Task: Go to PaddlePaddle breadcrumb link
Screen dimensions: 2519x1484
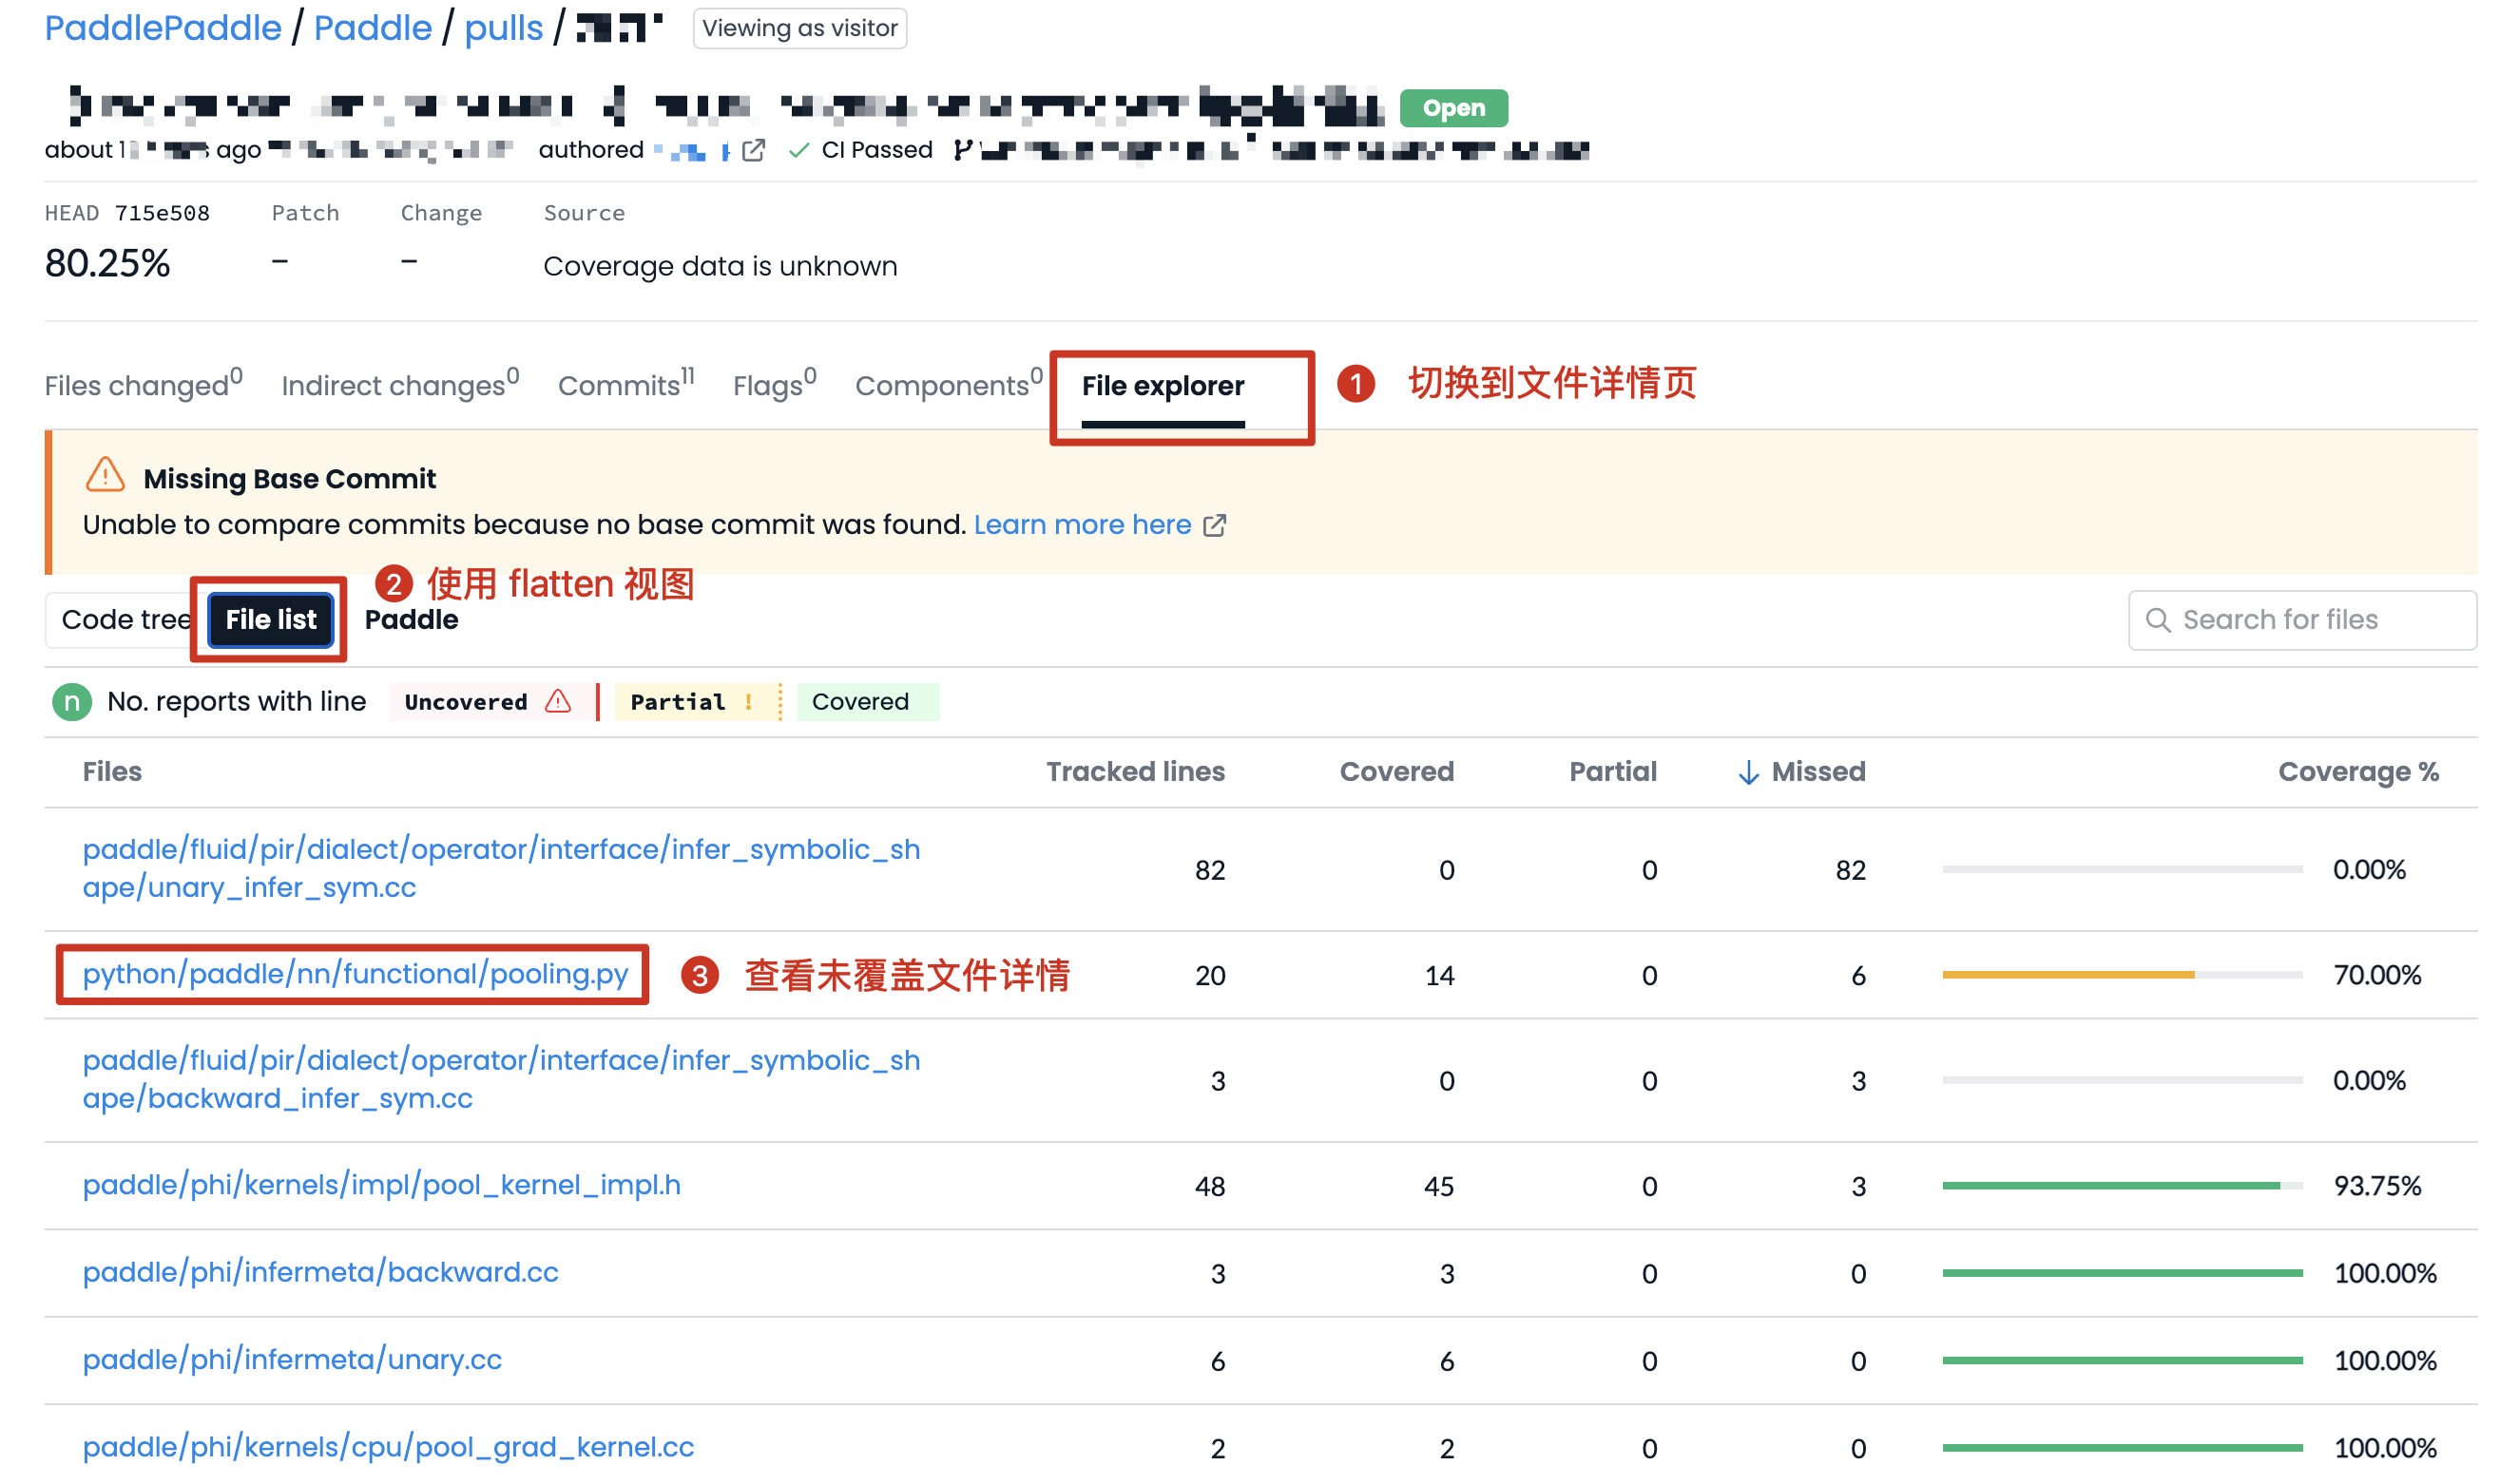Action: 163,28
